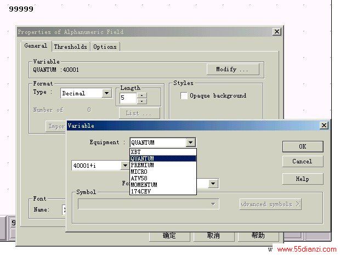Switch to the Options tab
The height and width of the screenshot is (256, 340).
105,47
